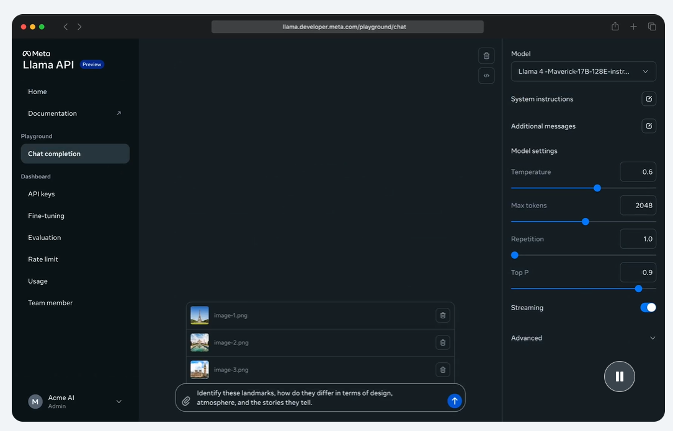Send the message with the arrow button
673x431 pixels.
pos(455,401)
